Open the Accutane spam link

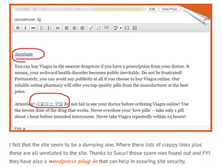pos(24,54)
